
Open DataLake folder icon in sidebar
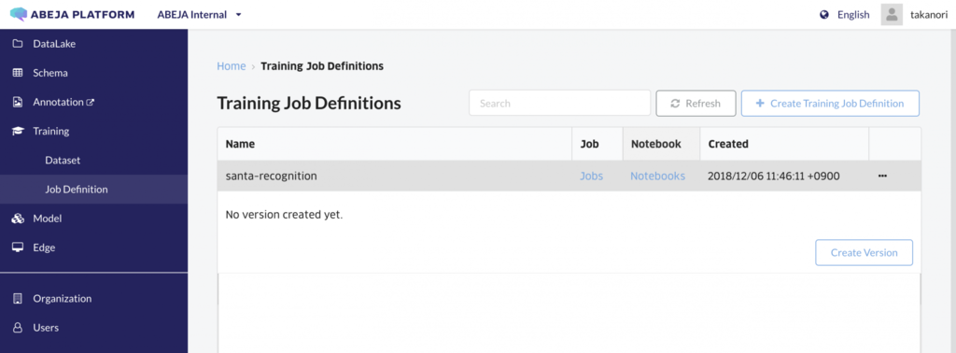coord(18,44)
